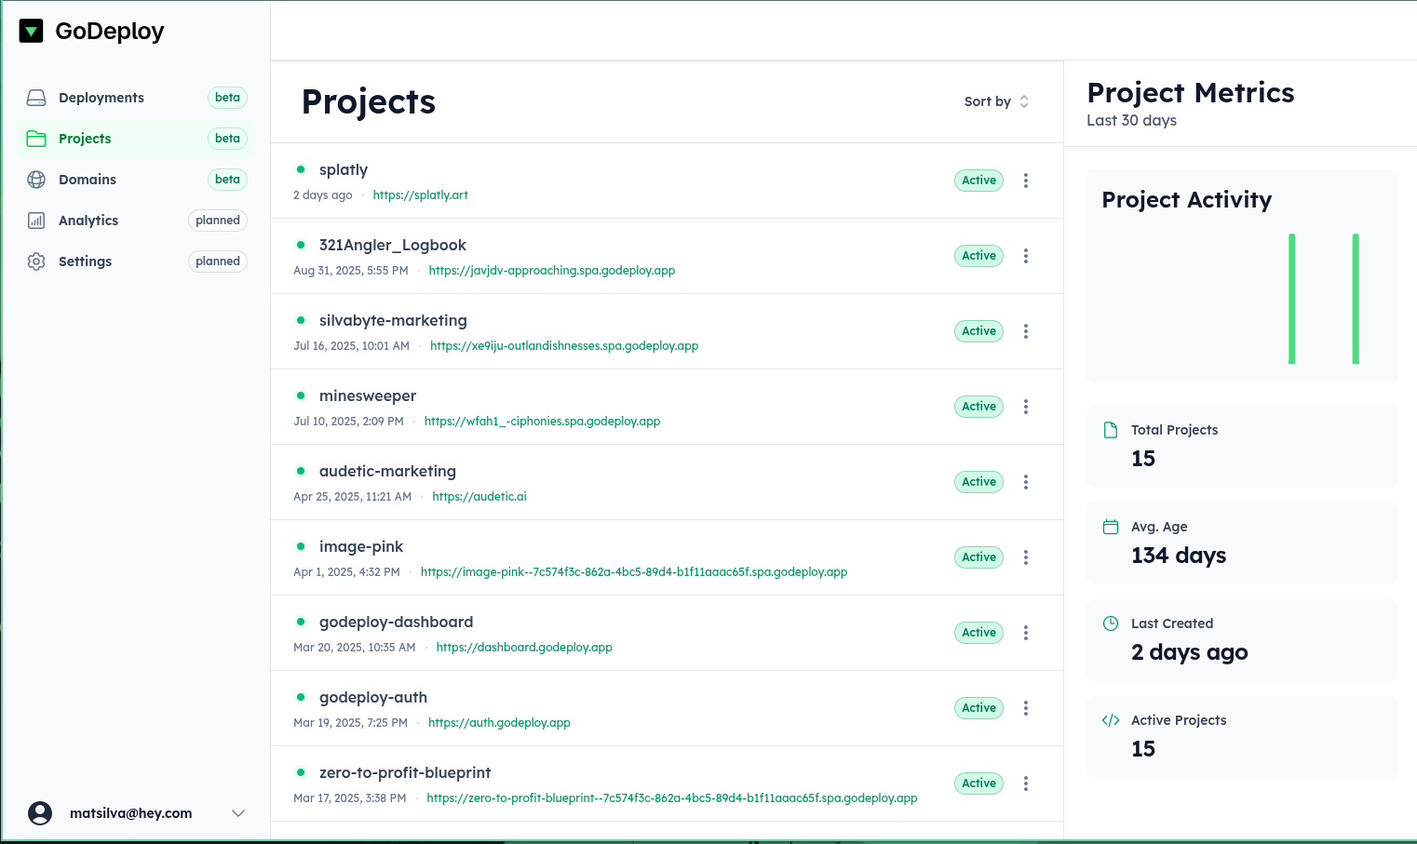This screenshot has width=1417, height=844.
Task: Click the Total Projects metric card
Action: tap(1242, 446)
